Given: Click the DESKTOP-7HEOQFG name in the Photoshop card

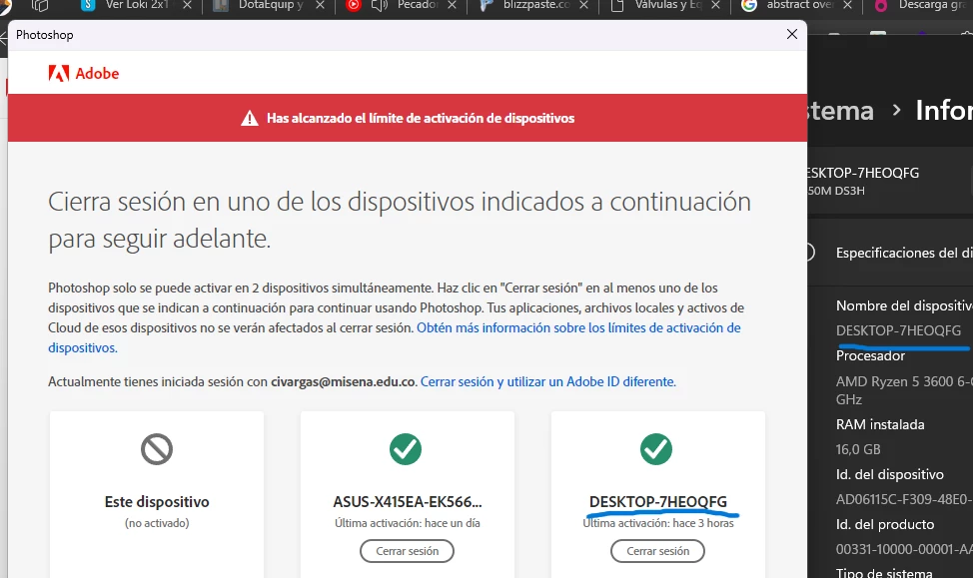Looking at the screenshot, I should pos(657,502).
